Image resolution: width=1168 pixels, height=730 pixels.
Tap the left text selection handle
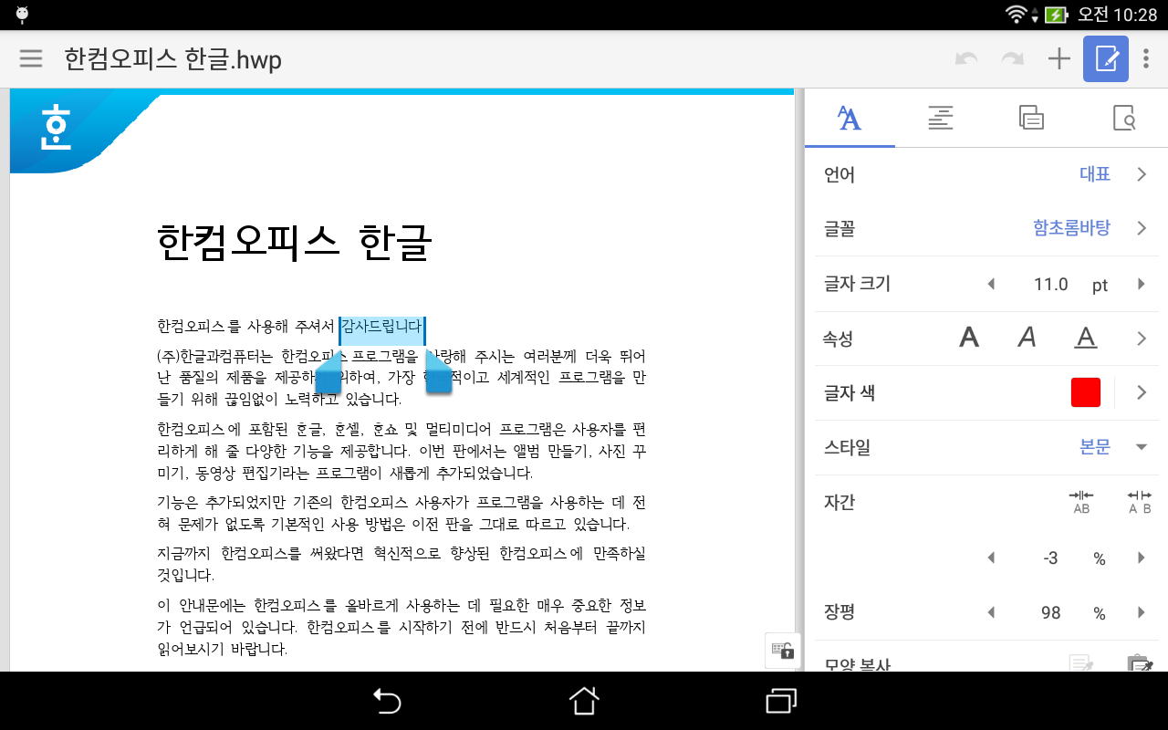[x=328, y=374]
